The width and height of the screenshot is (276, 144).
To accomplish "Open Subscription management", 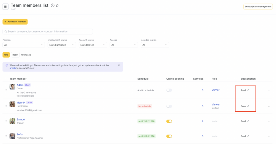I will 258,6.
